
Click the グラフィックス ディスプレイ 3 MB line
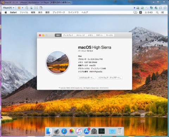point(92,68)
